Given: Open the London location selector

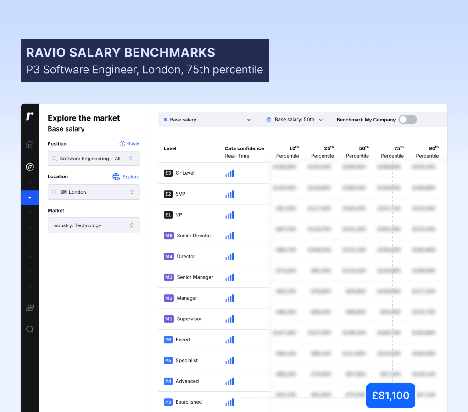Looking at the screenshot, I should [94, 192].
